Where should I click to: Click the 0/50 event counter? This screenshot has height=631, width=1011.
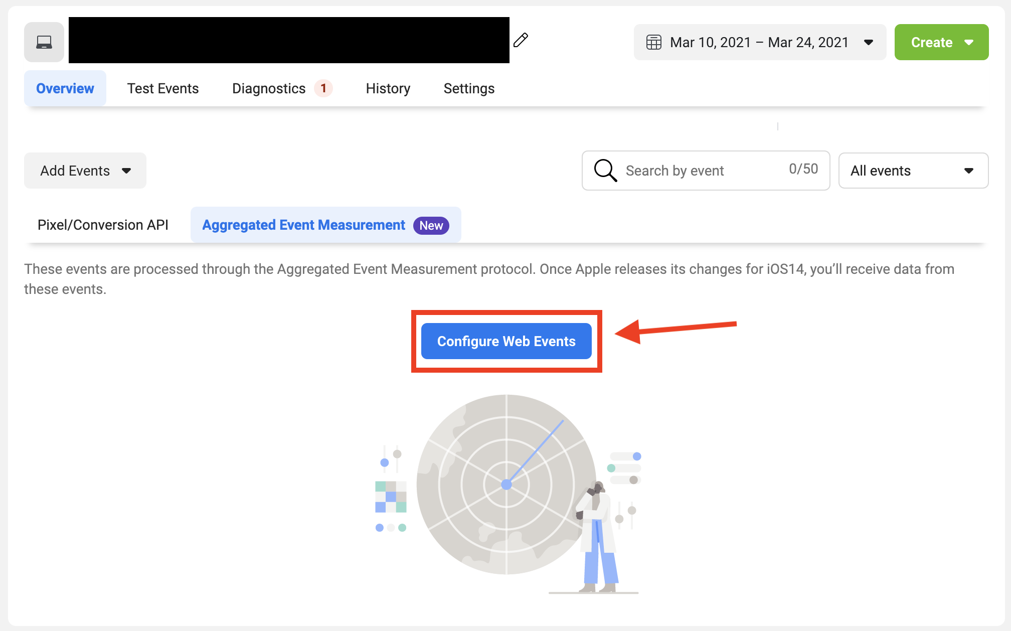pos(803,169)
